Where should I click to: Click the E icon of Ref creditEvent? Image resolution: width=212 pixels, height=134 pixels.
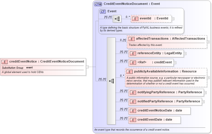click(133, 63)
